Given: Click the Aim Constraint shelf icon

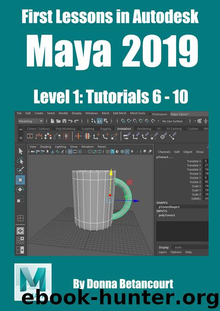Looking at the screenshot, I should pos(163,136).
